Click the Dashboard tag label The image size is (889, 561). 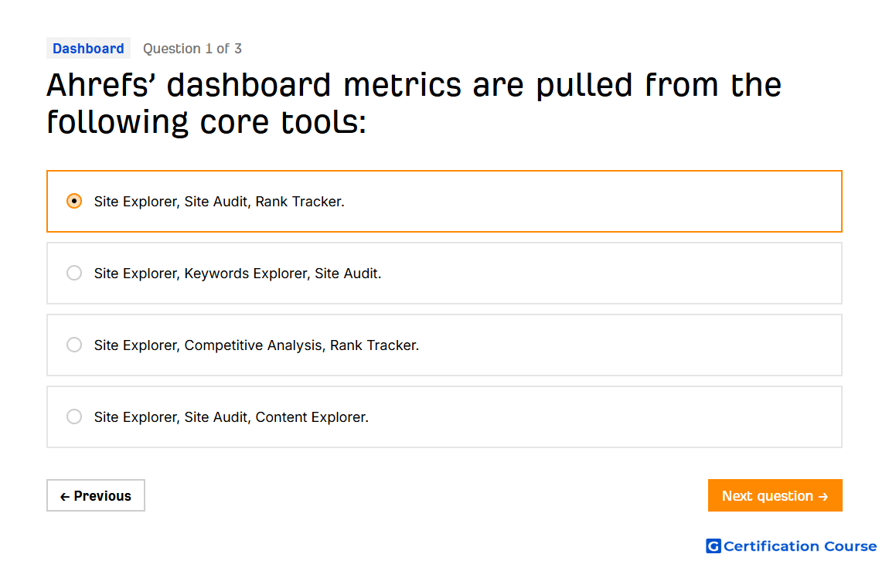(88, 48)
